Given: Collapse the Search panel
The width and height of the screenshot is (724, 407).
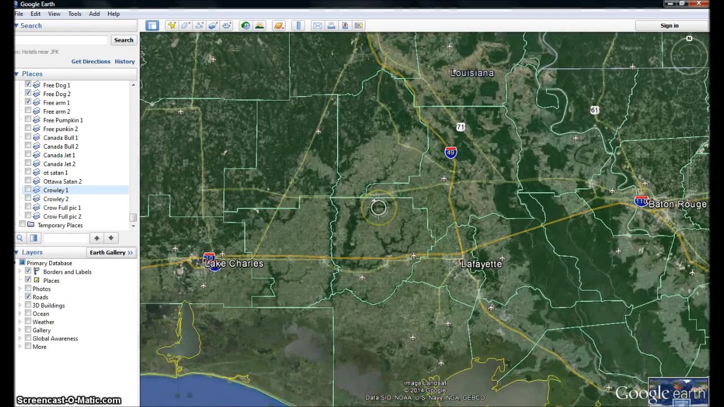Looking at the screenshot, I should [16, 25].
